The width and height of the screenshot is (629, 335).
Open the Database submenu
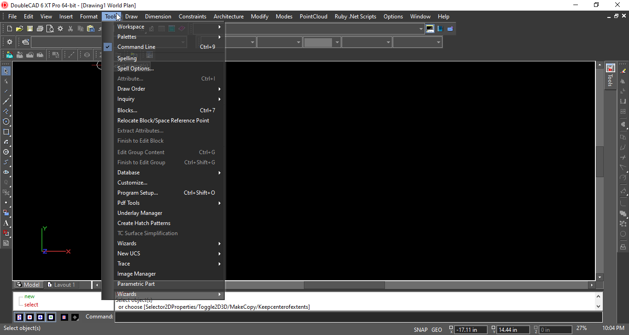163,173
